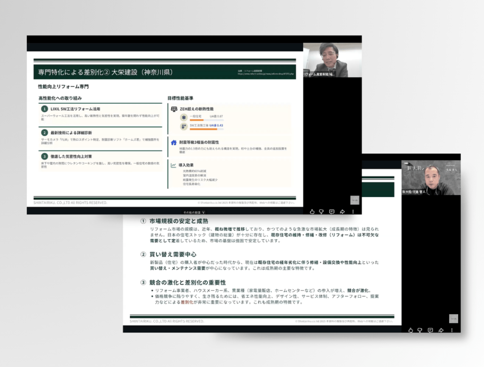The width and height of the screenshot is (484, 367).
Task: Open three-dot more menu on upper video
Action: point(353,212)
